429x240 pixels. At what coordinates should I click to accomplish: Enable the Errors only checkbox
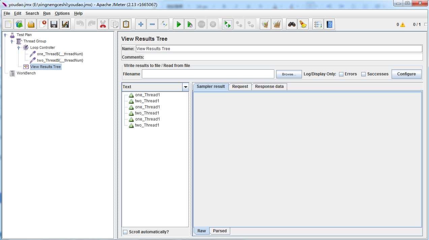coord(341,74)
